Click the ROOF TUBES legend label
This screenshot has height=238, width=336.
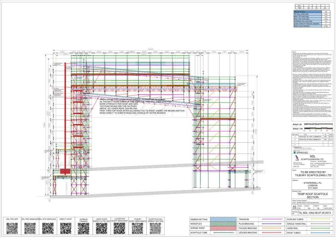point(294,233)
